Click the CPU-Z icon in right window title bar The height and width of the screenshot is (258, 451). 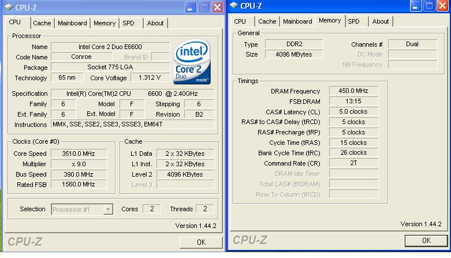(234, 5)
